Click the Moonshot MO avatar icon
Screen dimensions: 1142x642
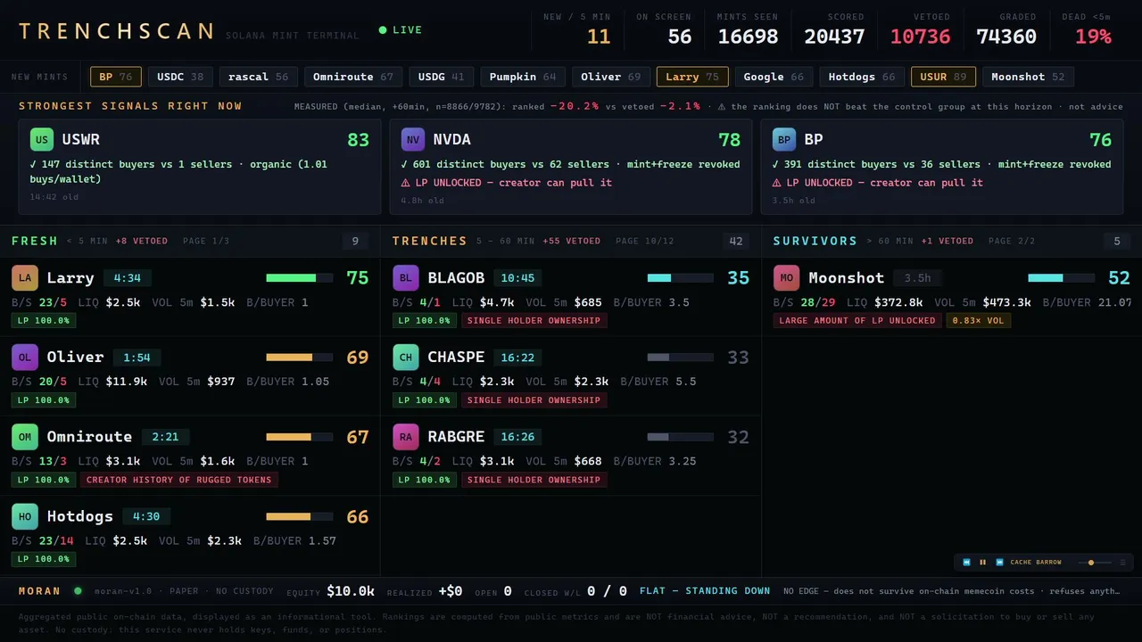(x=787, y=278)
